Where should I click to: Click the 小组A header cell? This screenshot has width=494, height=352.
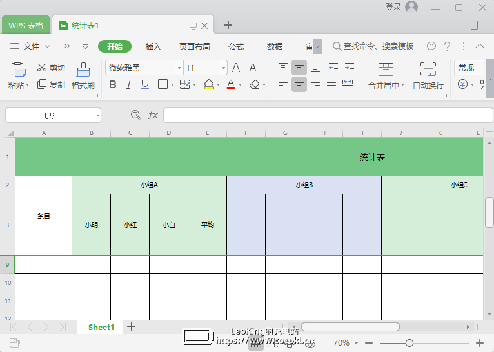[150, 185]
